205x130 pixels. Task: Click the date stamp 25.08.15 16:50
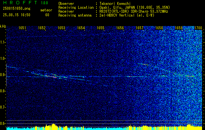pos(17,15)
